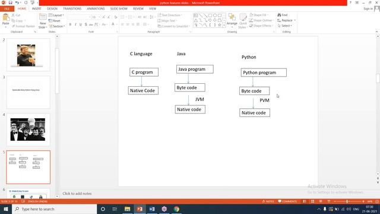This screenshot has height=214, width=380.
Task: Click Sign in link
Action: (368, 9)
